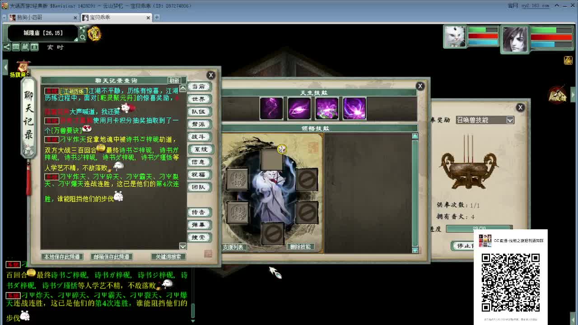Open the 传音 chat tab
578x325 pixels.
click(x=199, y=212)
